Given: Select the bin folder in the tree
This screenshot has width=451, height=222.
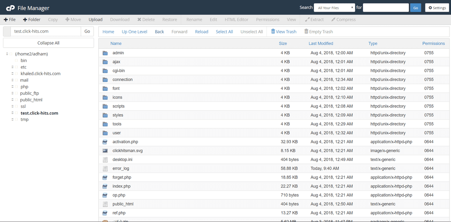Looking at the screenshot, I should click(24, 60).
